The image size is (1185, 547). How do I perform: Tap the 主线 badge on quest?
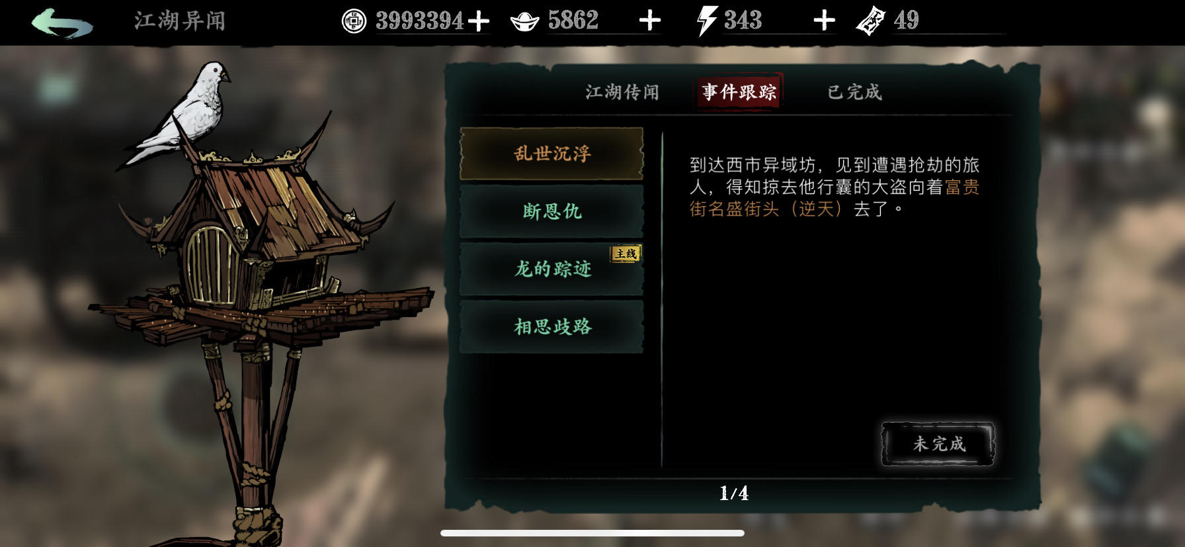pyautogui.click(x=625, y=254)
